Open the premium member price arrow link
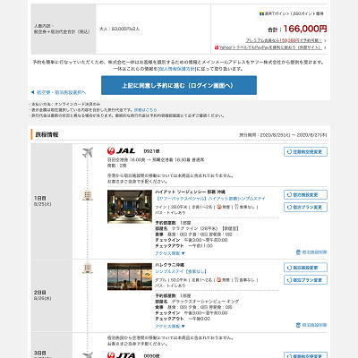Viewport: 358px width, 358px height. coord(286,40)
